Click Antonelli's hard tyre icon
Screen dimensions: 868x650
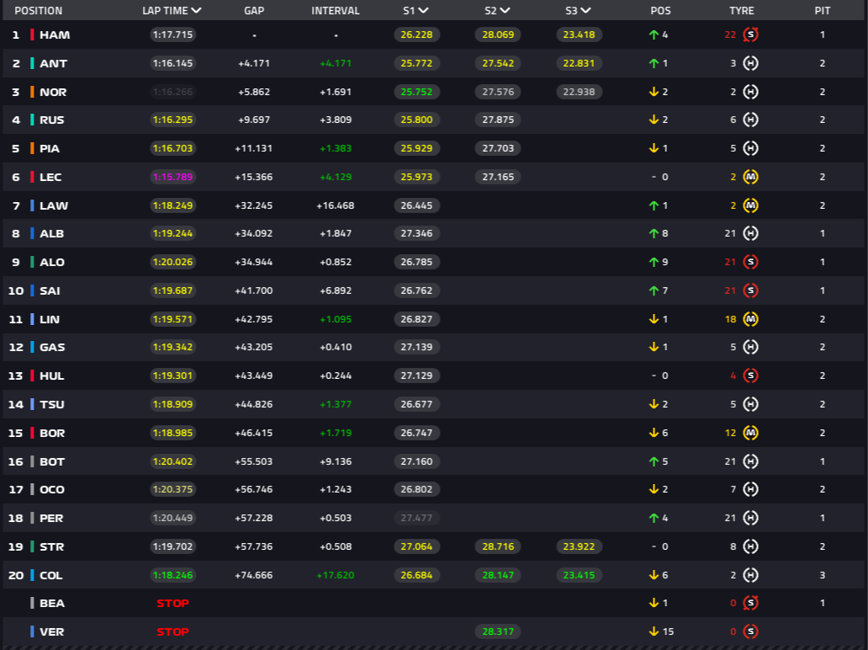(x=750, y=63)
